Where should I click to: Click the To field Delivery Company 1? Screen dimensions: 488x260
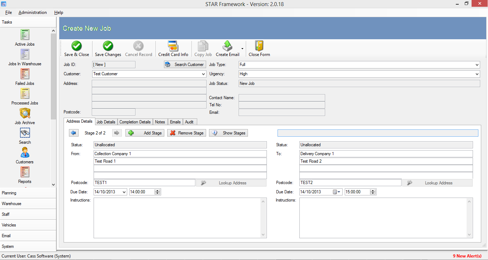pyautogui.click(x=386, y=154)
